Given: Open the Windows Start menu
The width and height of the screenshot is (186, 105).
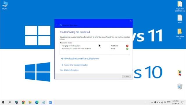Looking at the screenshot, I should coord(3,102).
